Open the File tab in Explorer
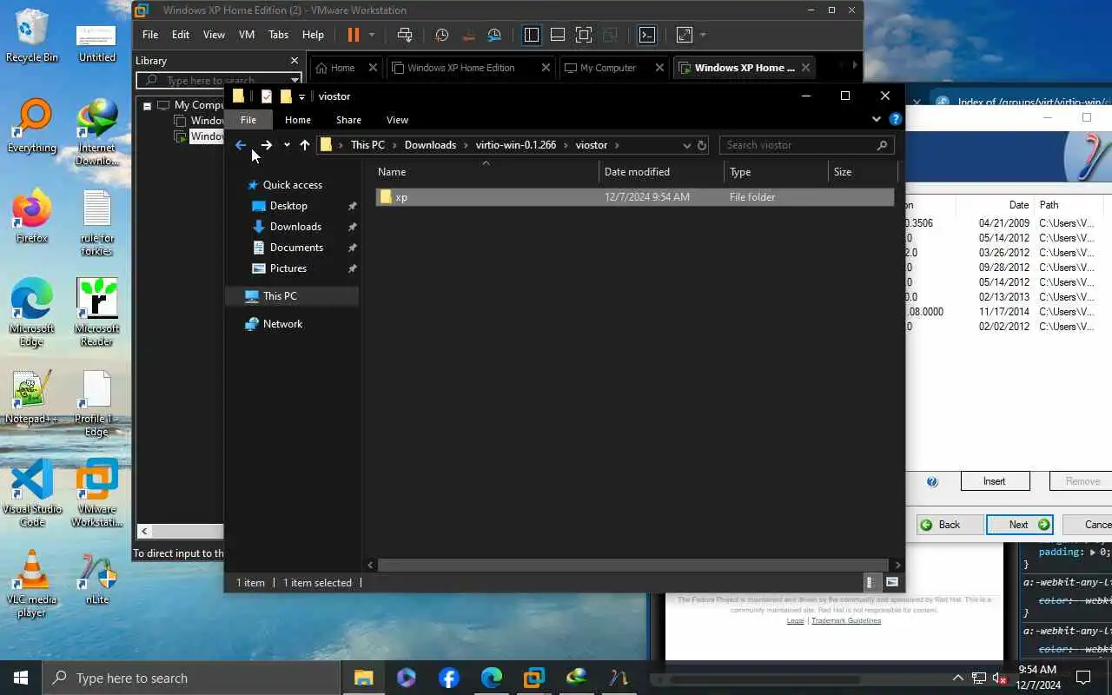 [248, 120]
